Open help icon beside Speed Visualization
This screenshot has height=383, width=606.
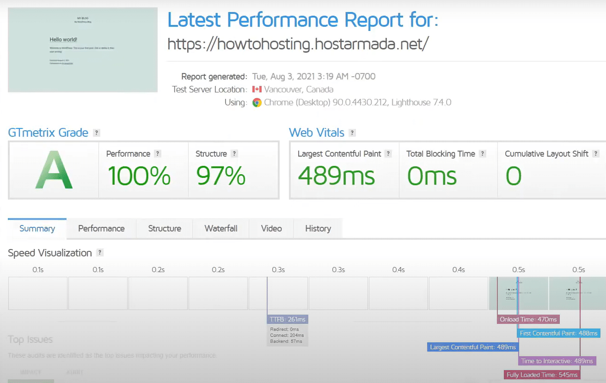[x=100, y=253]
